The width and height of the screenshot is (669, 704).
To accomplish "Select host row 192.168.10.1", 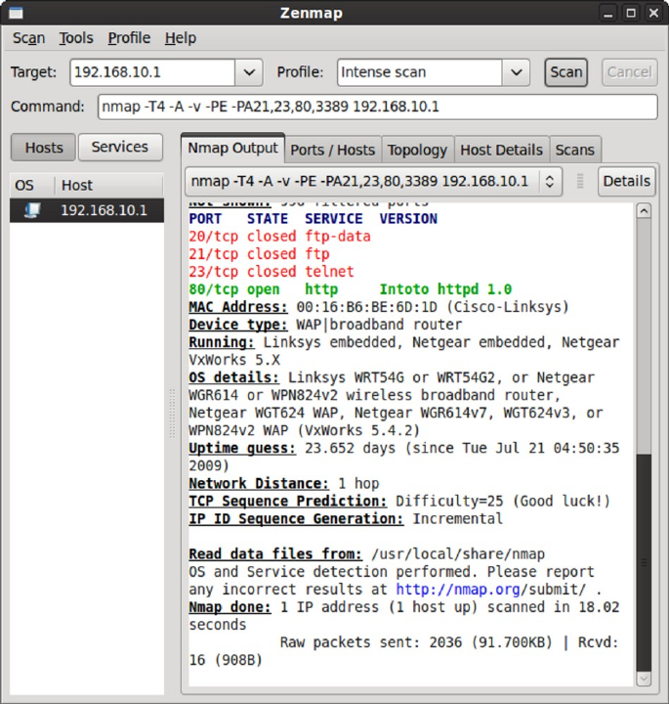I will pyautogui.click(x=87, y=210).
